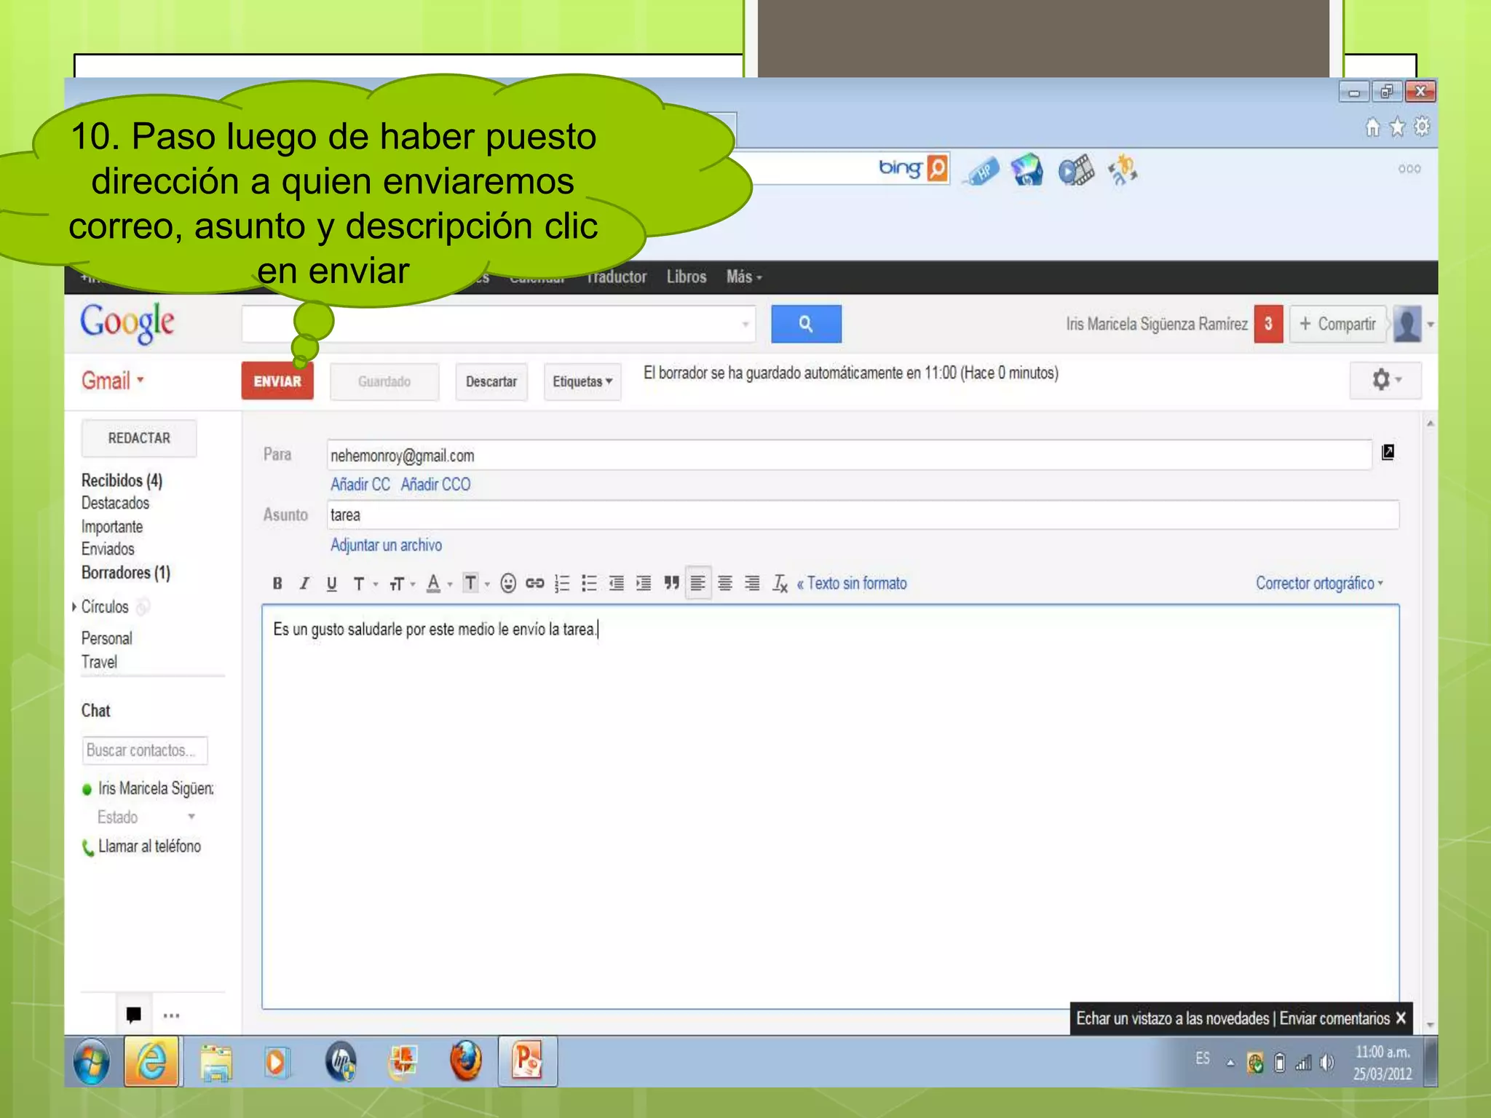Apply numbered list formatting
This screenshot has height=1118, width=1491.
562,583
